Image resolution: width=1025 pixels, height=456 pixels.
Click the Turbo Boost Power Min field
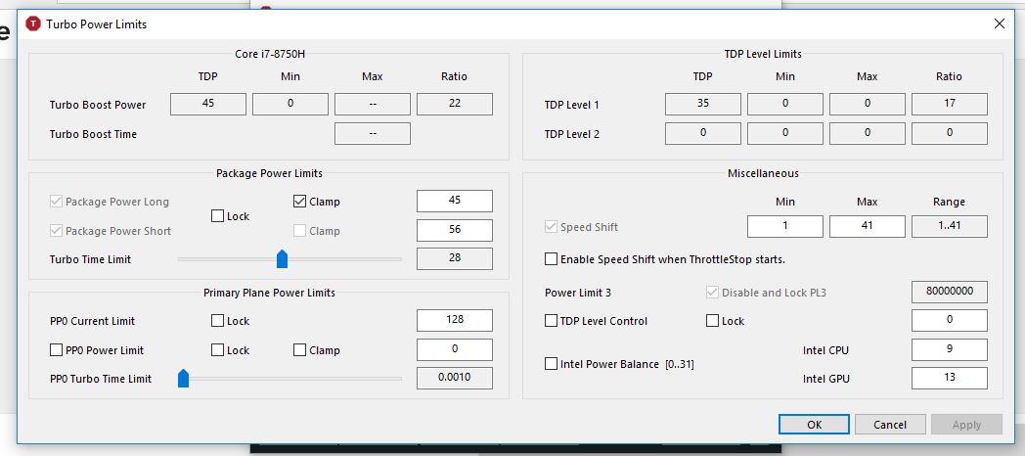click(x=290, y=104)
